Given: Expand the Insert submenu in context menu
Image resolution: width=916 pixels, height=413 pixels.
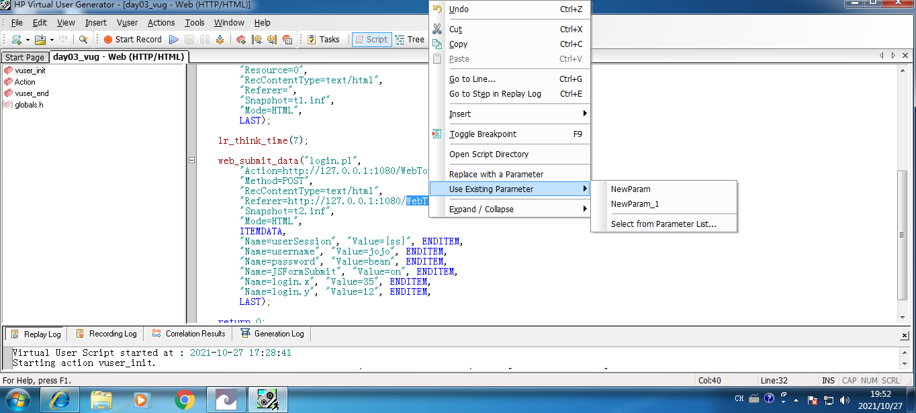Looking at the screenshot, I should 509,114.
